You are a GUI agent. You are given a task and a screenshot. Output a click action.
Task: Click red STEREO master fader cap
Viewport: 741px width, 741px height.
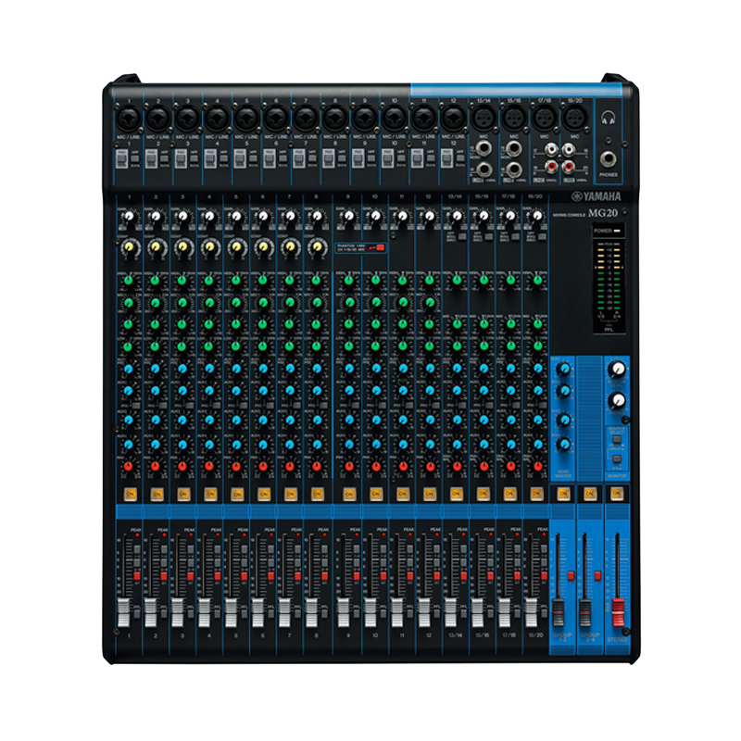[x=618, y=612]
